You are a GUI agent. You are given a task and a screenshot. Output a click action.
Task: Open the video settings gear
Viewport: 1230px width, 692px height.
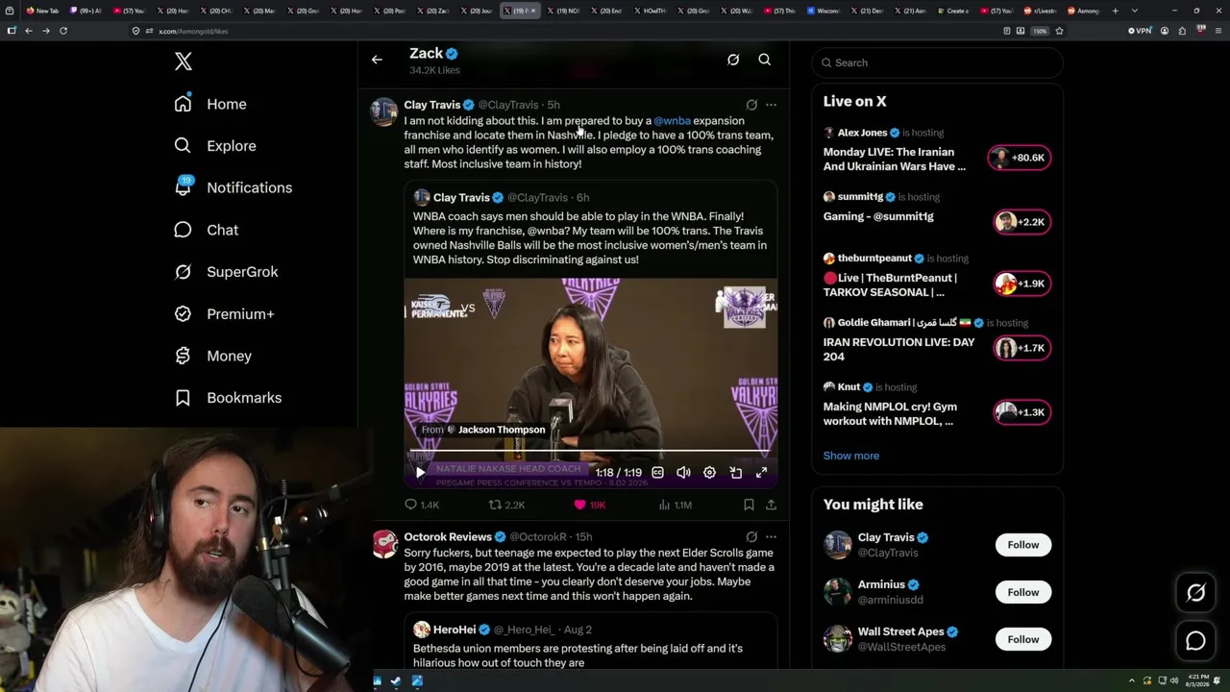click(x=709, y=472)
